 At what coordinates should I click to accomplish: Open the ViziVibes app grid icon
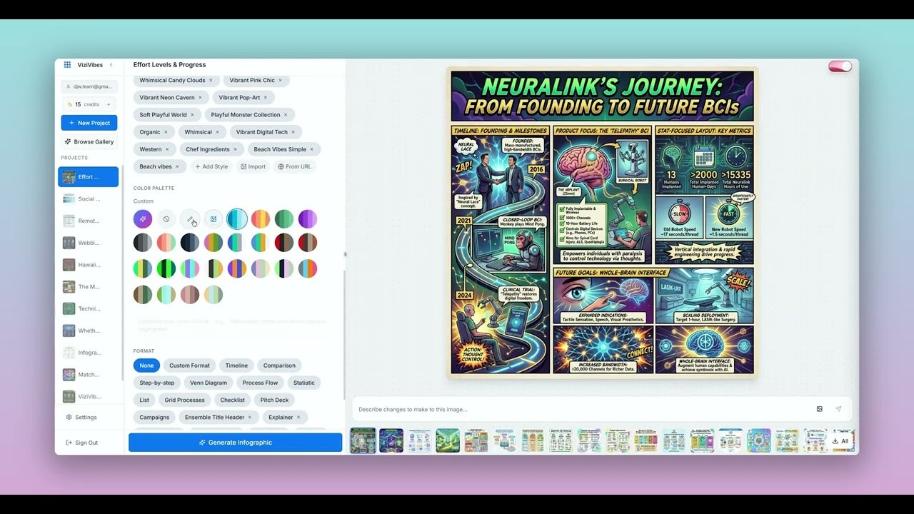[x=67, y=65]
